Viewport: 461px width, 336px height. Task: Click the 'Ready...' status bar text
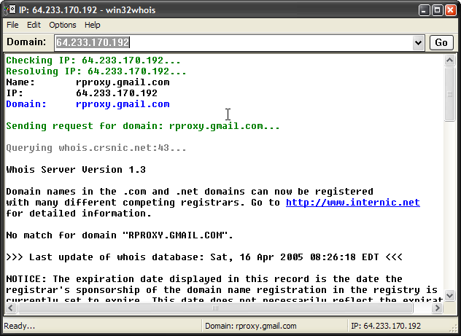click(20, 326)
